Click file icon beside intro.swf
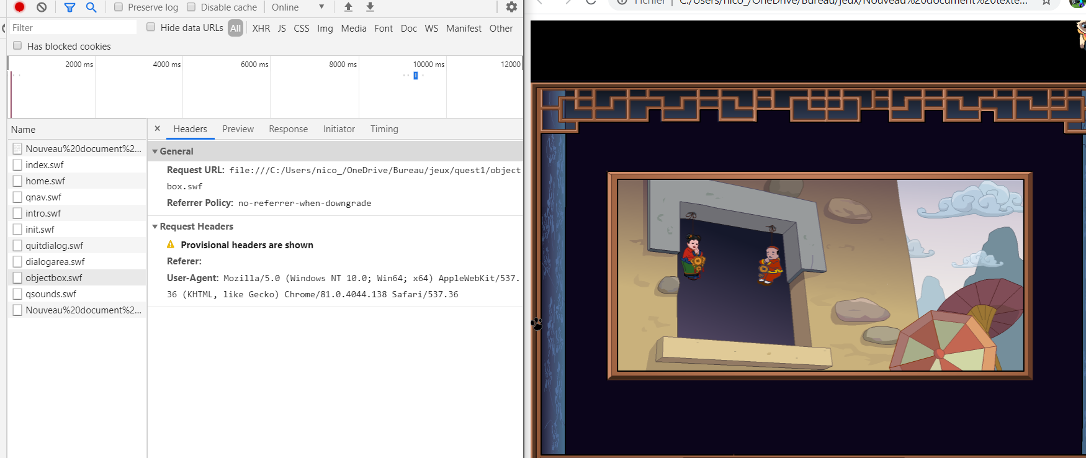The image size is (1086, 458). click(17, 213)
